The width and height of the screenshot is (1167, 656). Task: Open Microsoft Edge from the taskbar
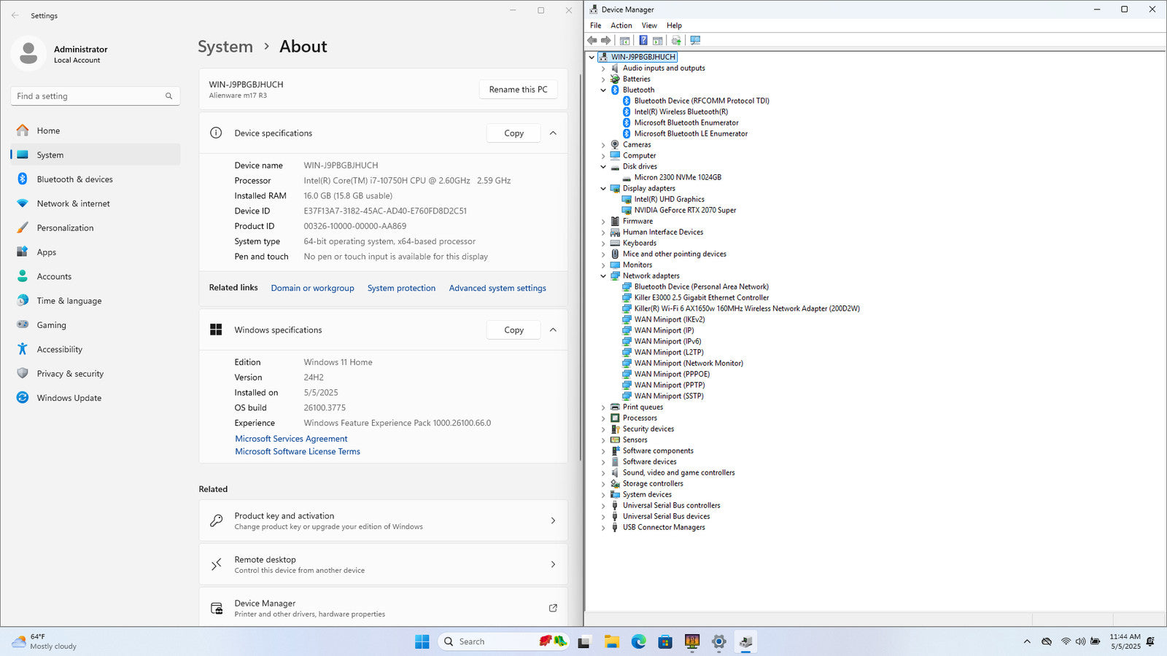coord(638,641)
